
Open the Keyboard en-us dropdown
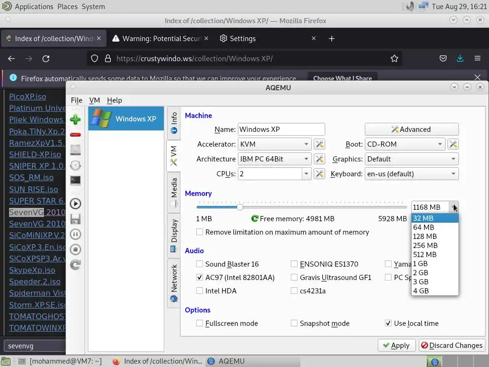click(x=412, y=174)
